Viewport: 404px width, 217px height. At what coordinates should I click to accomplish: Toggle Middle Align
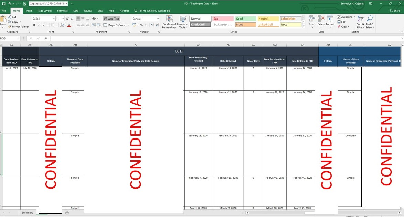click(83, 19)
